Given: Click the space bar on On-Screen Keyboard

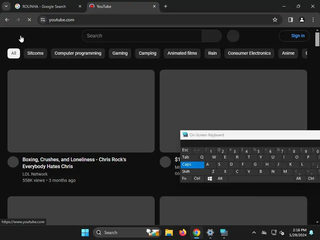Looking at the screenshot, I should 261,178.
